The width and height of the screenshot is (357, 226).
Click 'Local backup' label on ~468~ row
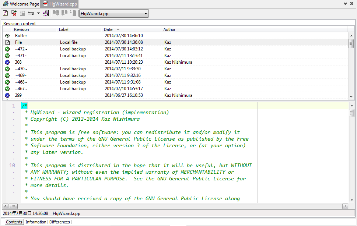click(73, 82)
